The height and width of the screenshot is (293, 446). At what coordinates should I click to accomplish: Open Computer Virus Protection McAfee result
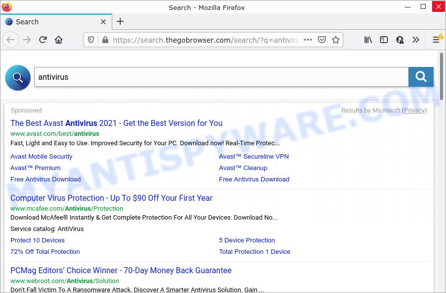pyautogui.click(x=111, y=198)
